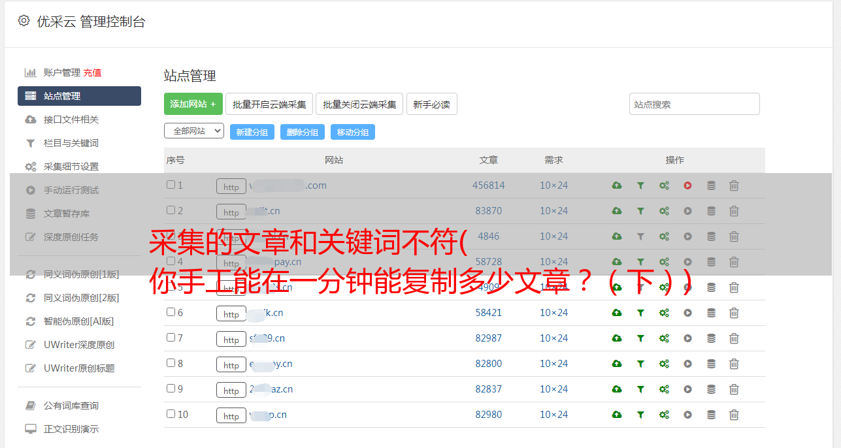Click 删除分组 button
Image resolution: width=841 pixels, height=448 pixels.
[303, 132]
